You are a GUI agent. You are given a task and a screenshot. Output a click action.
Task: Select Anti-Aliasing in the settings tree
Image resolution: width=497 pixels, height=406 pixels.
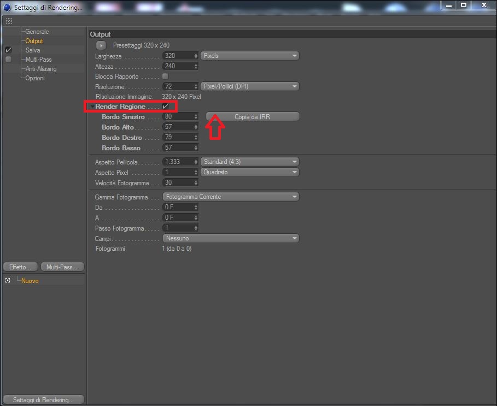click(41, 69)
